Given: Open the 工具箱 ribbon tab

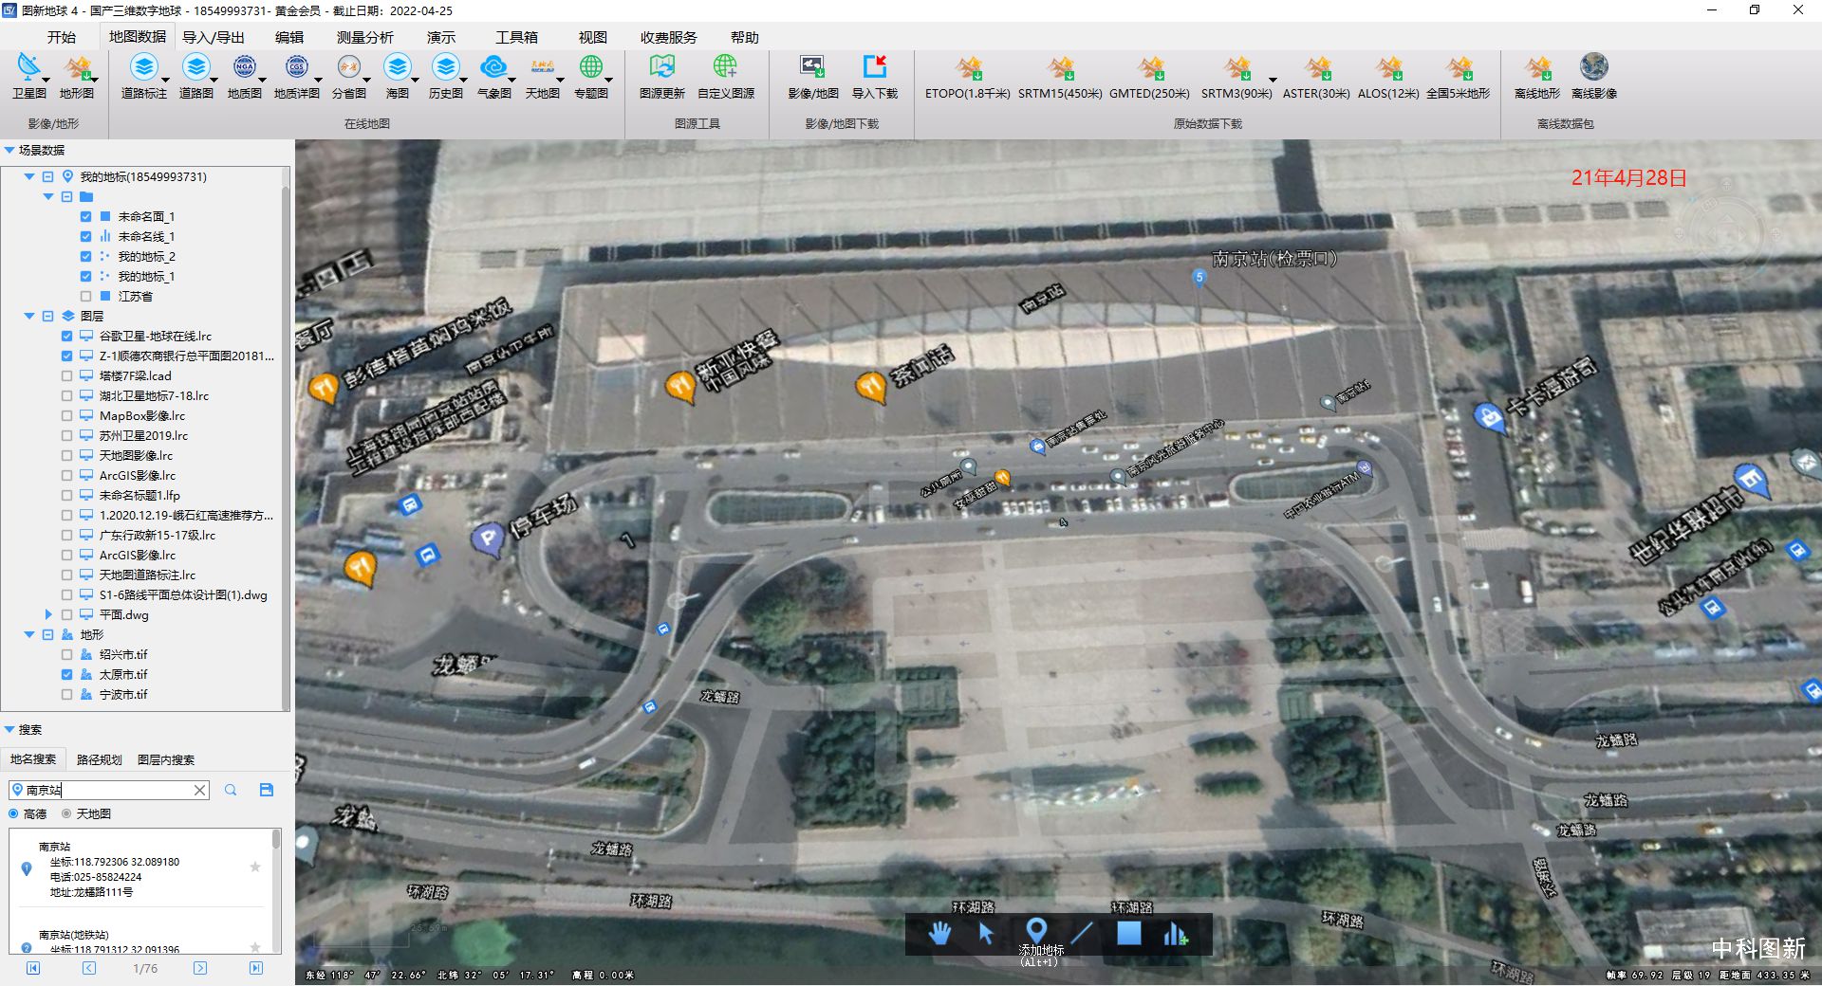Looking at the screenshot, I should click(516, 37).
